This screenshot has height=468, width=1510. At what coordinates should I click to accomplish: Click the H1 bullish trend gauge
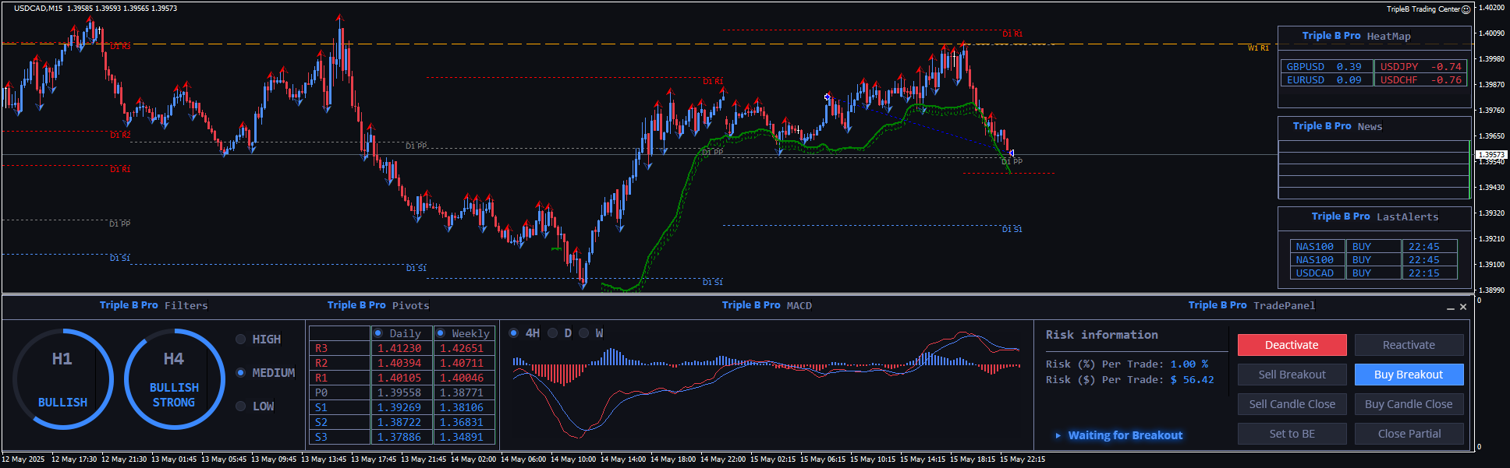pyautogui.click(x=62, y=379)
